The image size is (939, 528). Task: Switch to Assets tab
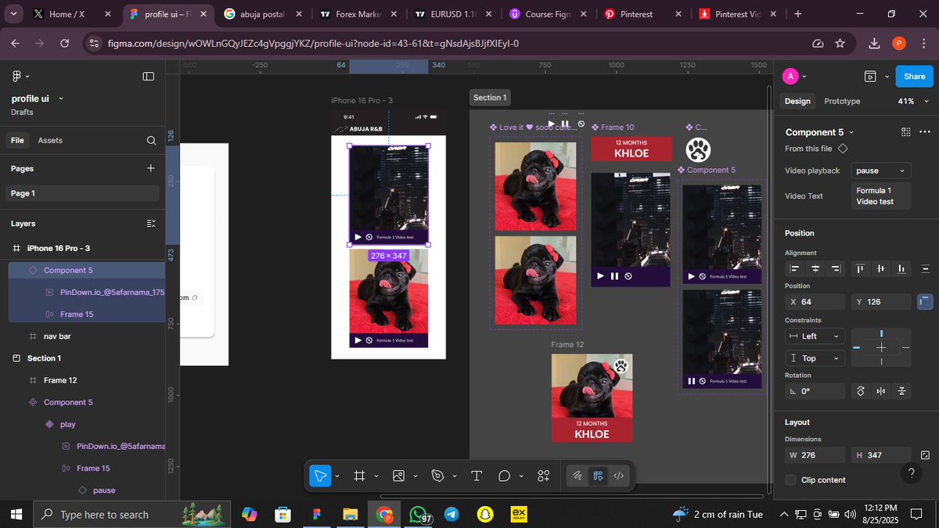click(x=50, y=140)
